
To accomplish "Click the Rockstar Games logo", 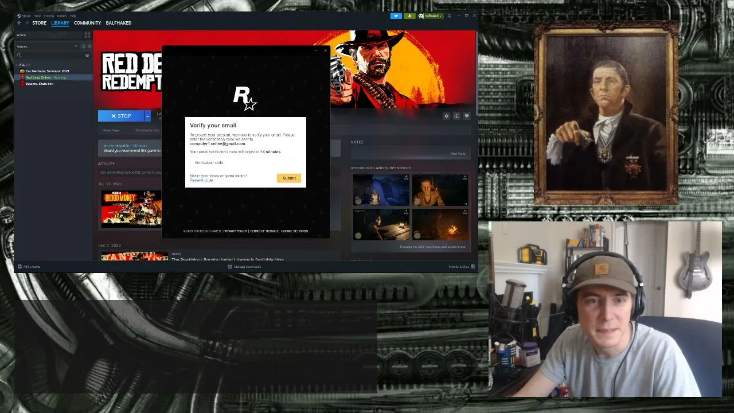I will point(245,98).
